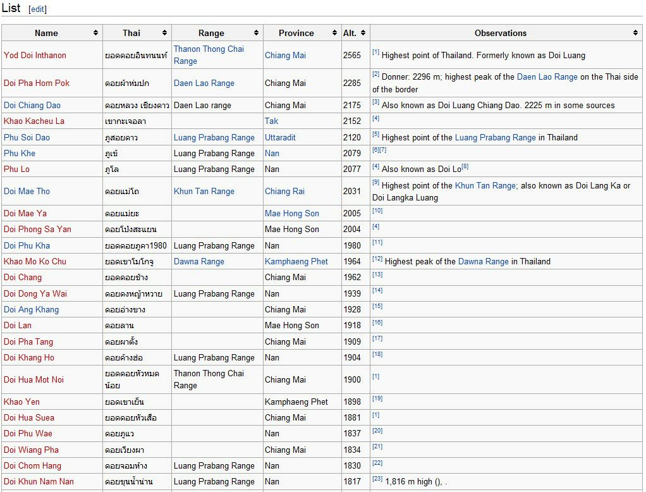The width and height of the screenshot is (646, 492).
Task: Open Doi Lan article link
Action: [x=17, y=325]
